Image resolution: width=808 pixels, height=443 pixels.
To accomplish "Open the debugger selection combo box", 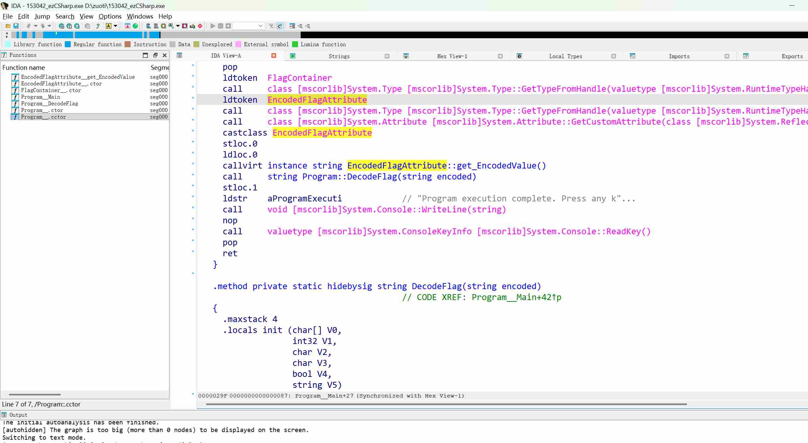I will [x=249, y=26].
